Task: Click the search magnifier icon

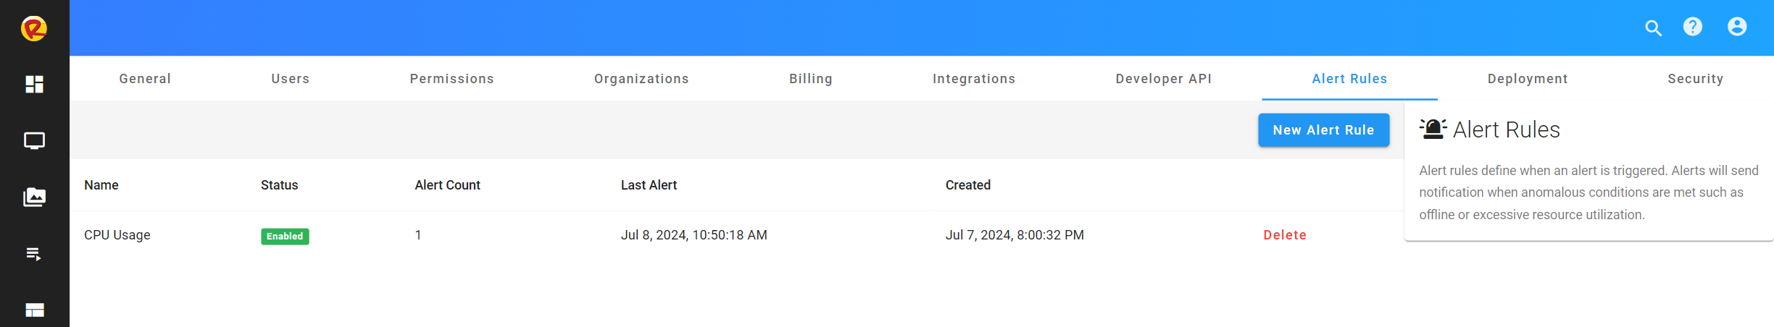Action: (x=1653, y=28)
